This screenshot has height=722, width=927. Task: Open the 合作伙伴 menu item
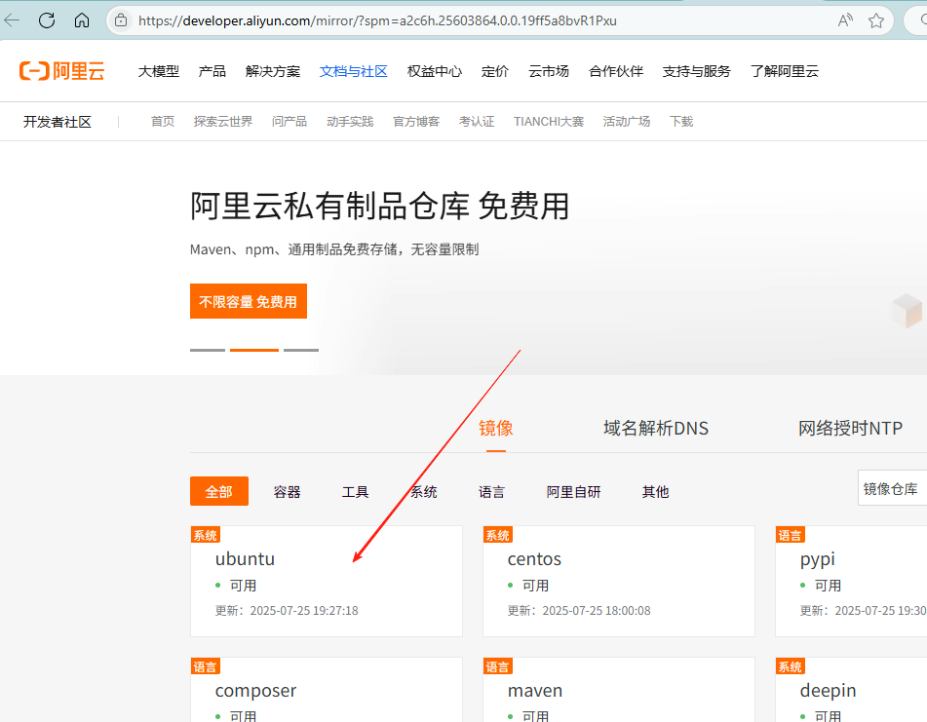pos(615,71)
